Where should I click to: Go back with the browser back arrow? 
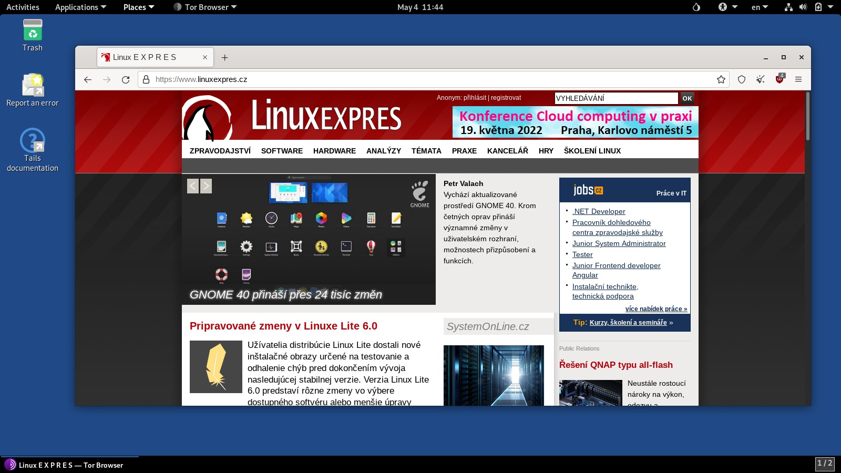click(88, 79)
